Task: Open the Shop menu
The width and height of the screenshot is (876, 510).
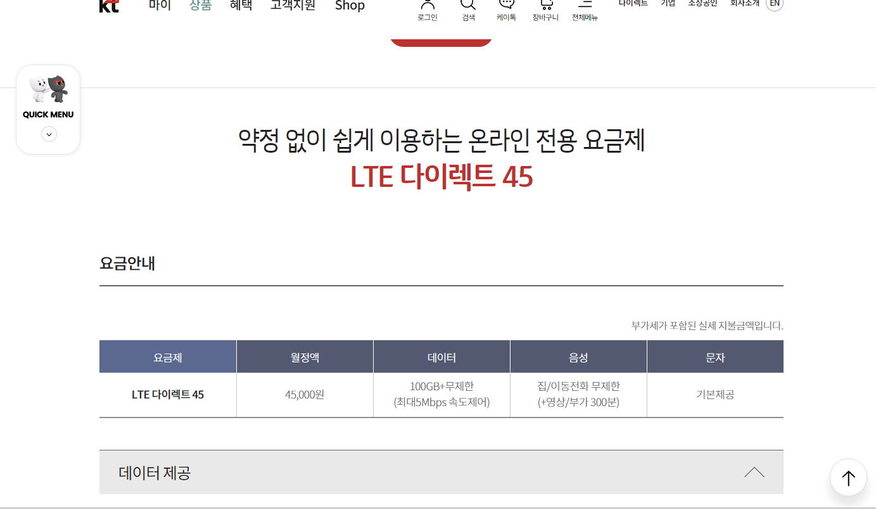Action: [350, 6]
